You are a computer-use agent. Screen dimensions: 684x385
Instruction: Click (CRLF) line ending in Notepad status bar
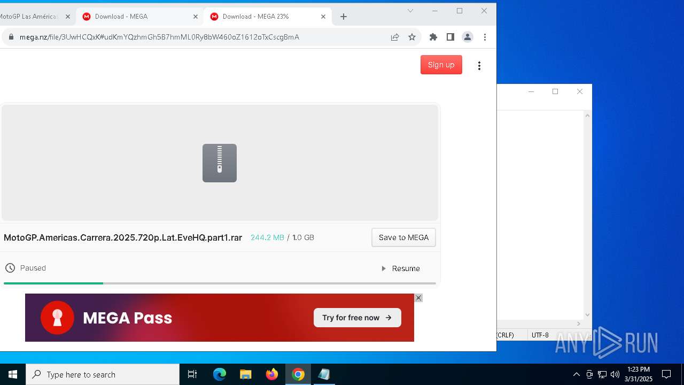point(505,335)
